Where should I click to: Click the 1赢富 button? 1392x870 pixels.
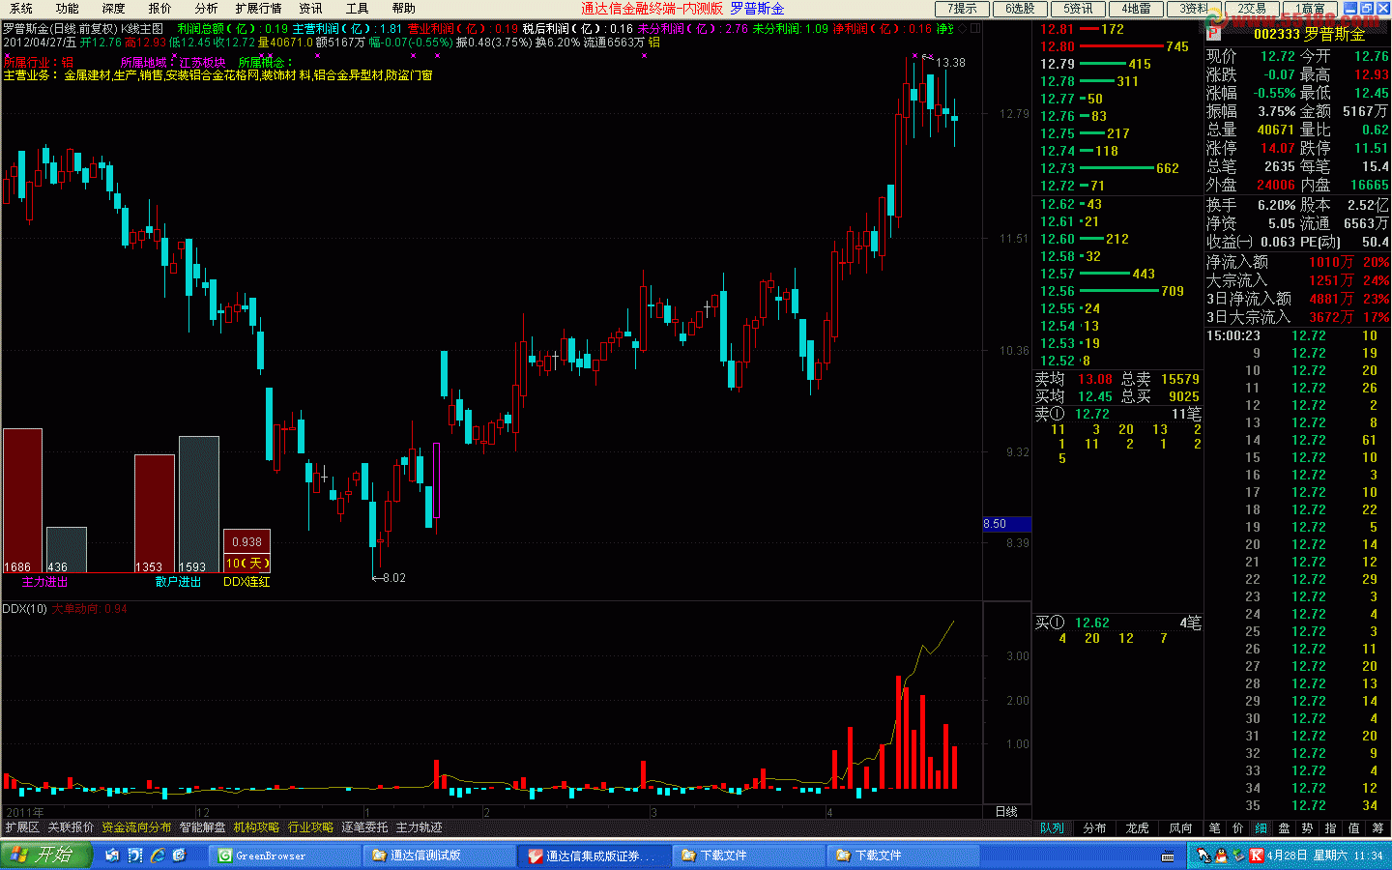1310,9
